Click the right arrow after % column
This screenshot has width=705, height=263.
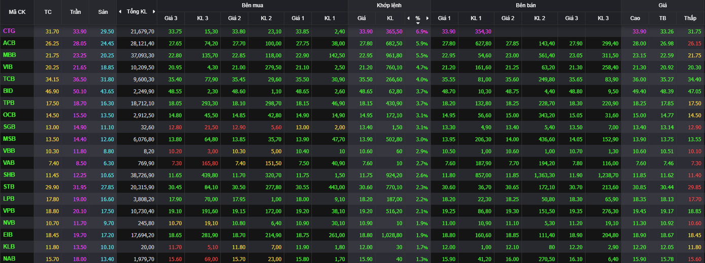pyautogui.click(x=427, y=18)
